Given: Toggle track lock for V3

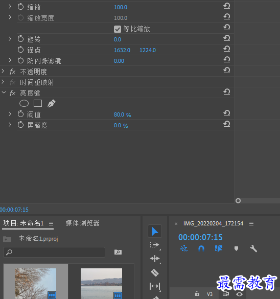Looking at the screenshot, I should pyautogui.click(x=197, y=293).
